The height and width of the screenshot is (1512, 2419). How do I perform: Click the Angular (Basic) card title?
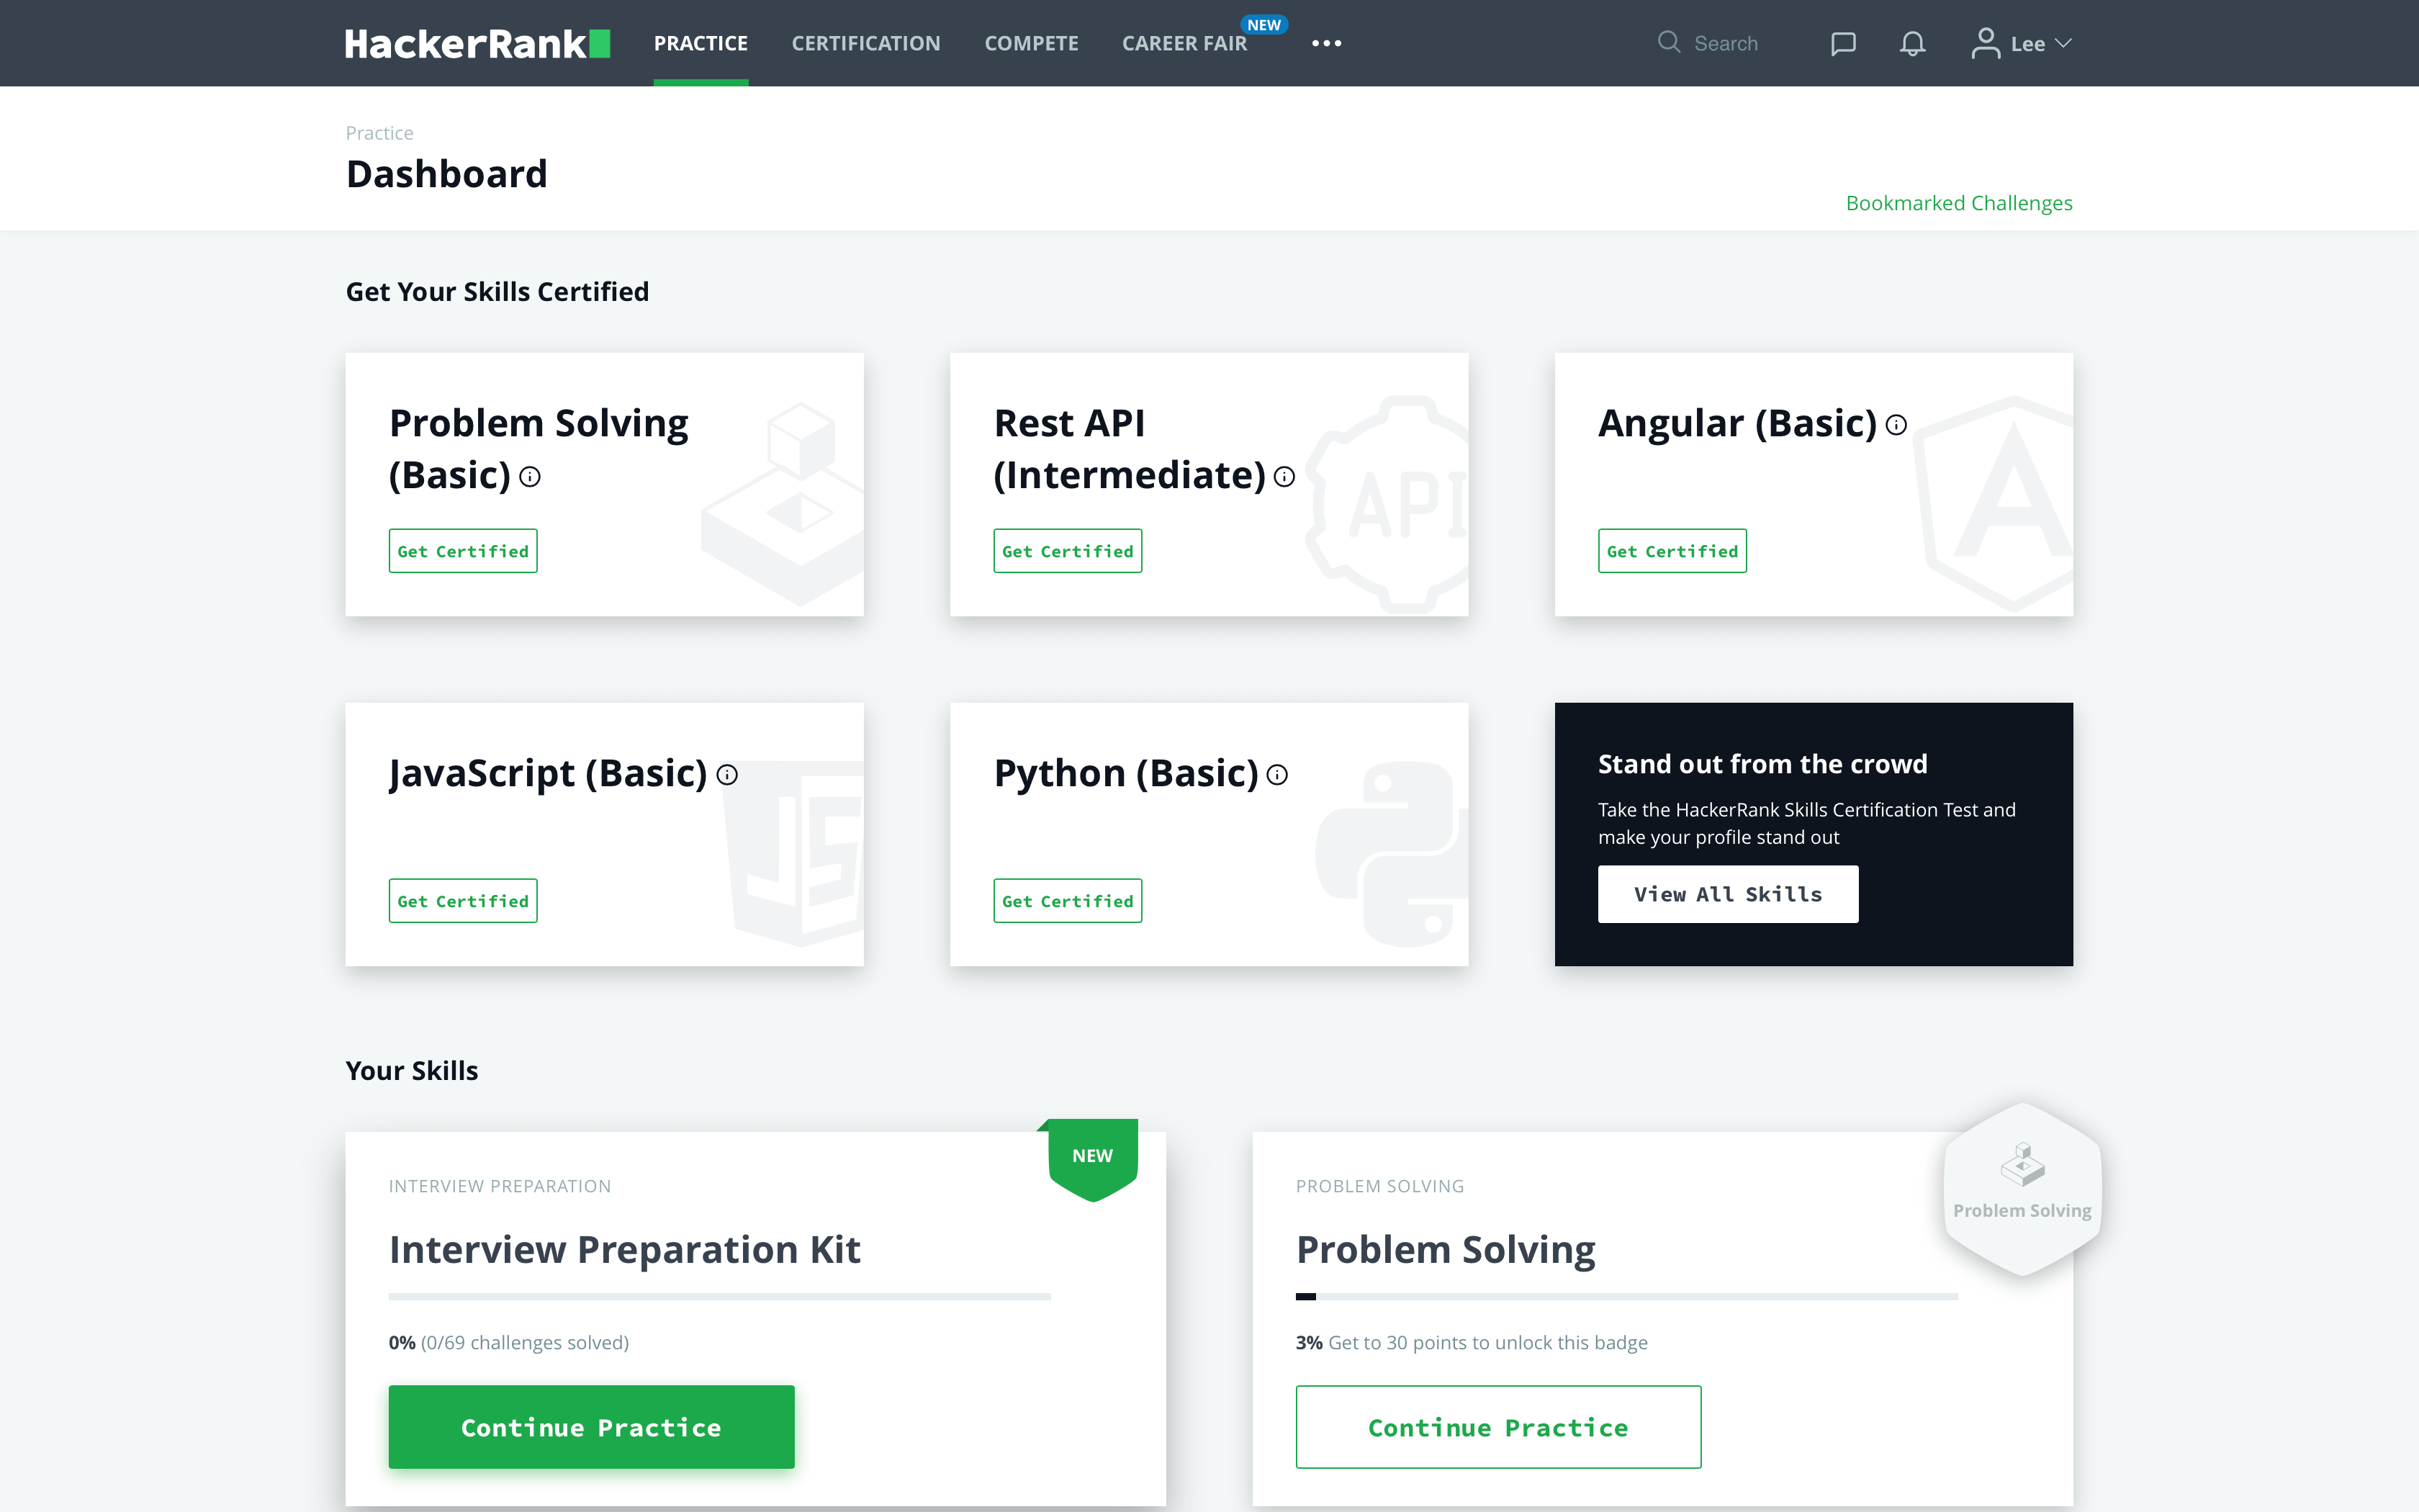pos(1737,424)
